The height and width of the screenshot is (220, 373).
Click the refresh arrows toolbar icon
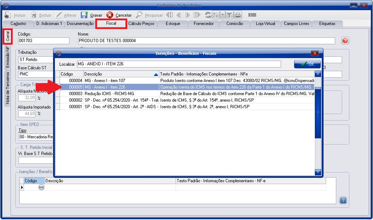tap(208, 15)
